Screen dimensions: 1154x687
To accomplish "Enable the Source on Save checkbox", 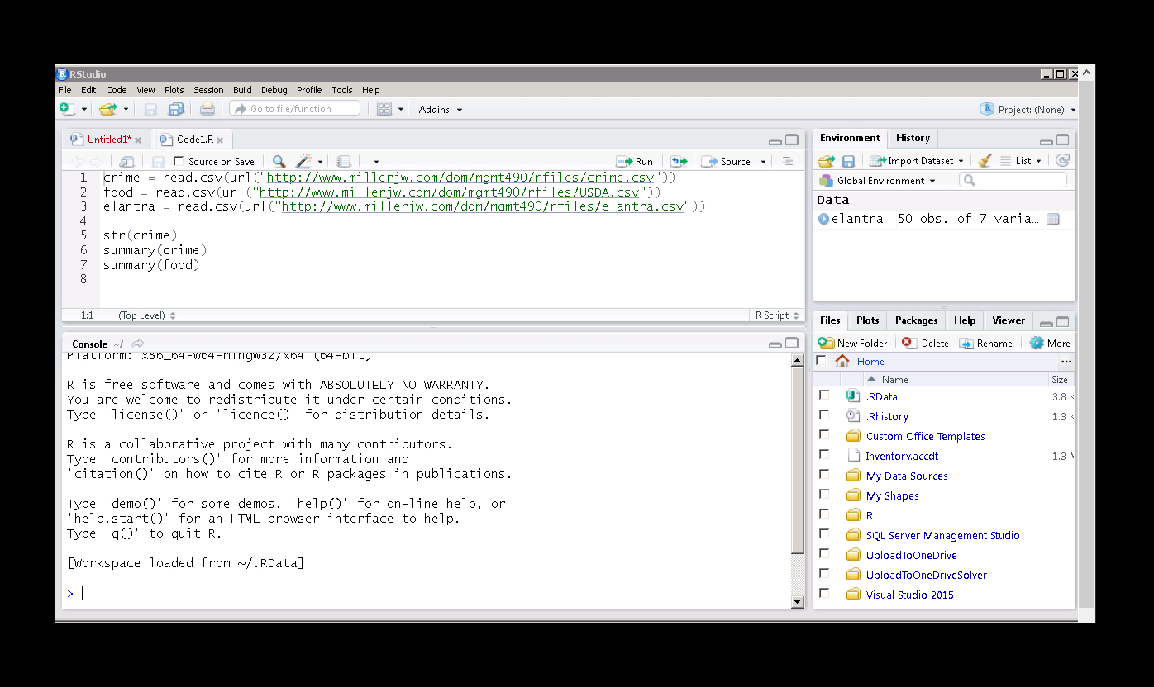I will click(x=179, y=162).
